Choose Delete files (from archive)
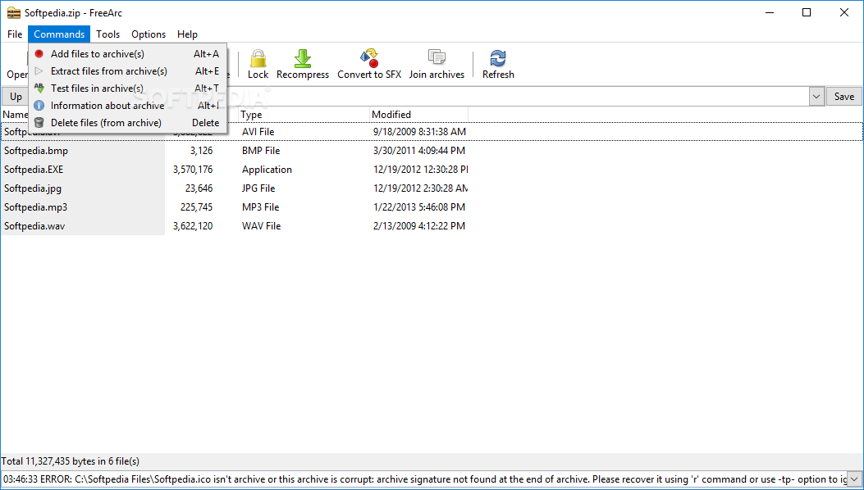Image resolution: width=864 pixels, height=490 pixels. tap(128, 122)
